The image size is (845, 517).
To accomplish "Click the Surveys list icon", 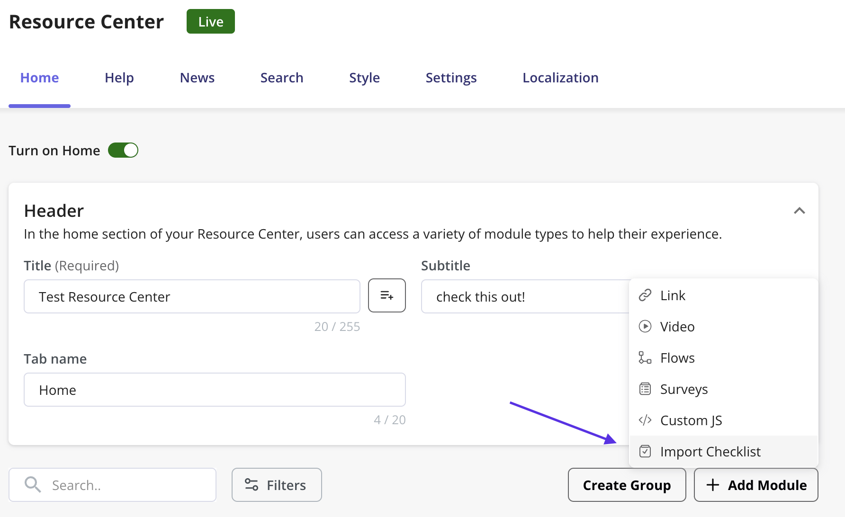I will pyautogui.click(x=645, y=389).
